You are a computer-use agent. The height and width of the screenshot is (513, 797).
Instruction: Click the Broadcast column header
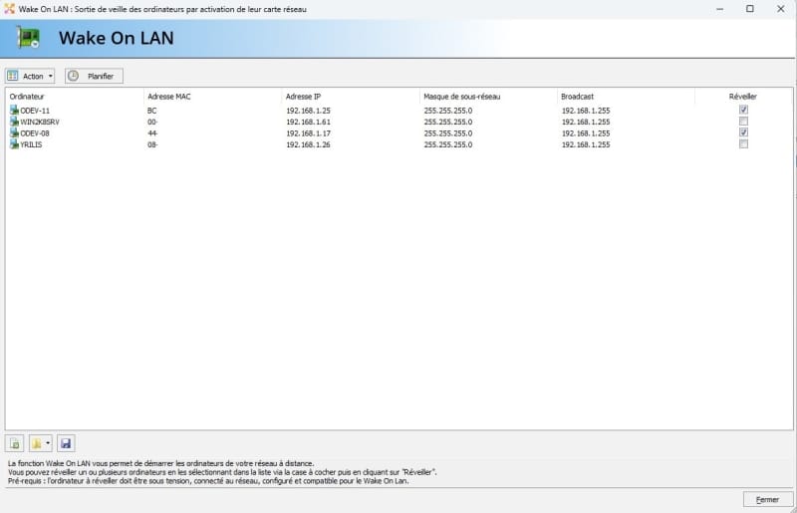pos(578,97)
